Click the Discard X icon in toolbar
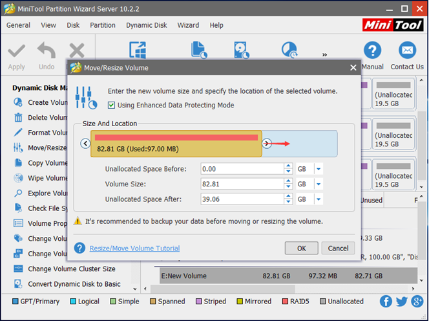The height and width of the screenshot is (321, 429). click(x=77, y=50)
